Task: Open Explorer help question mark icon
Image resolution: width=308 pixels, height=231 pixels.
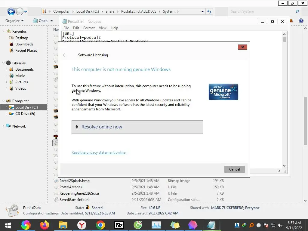Action: tap(301, 21)
